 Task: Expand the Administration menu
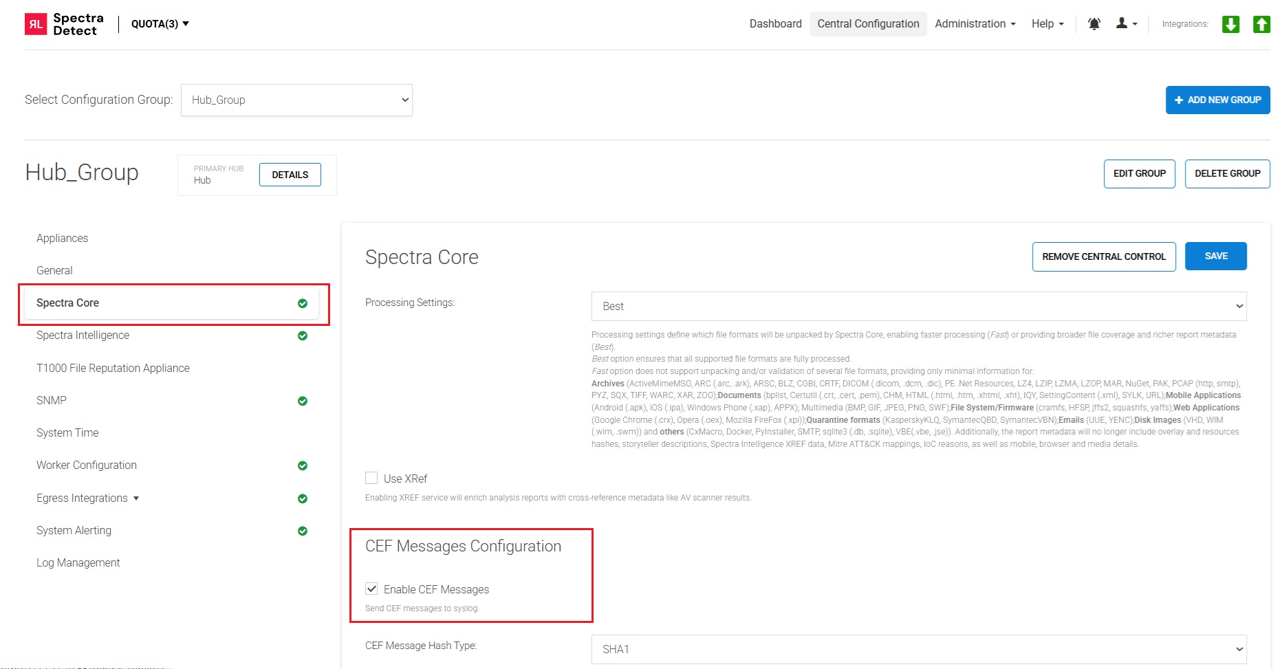975,24
